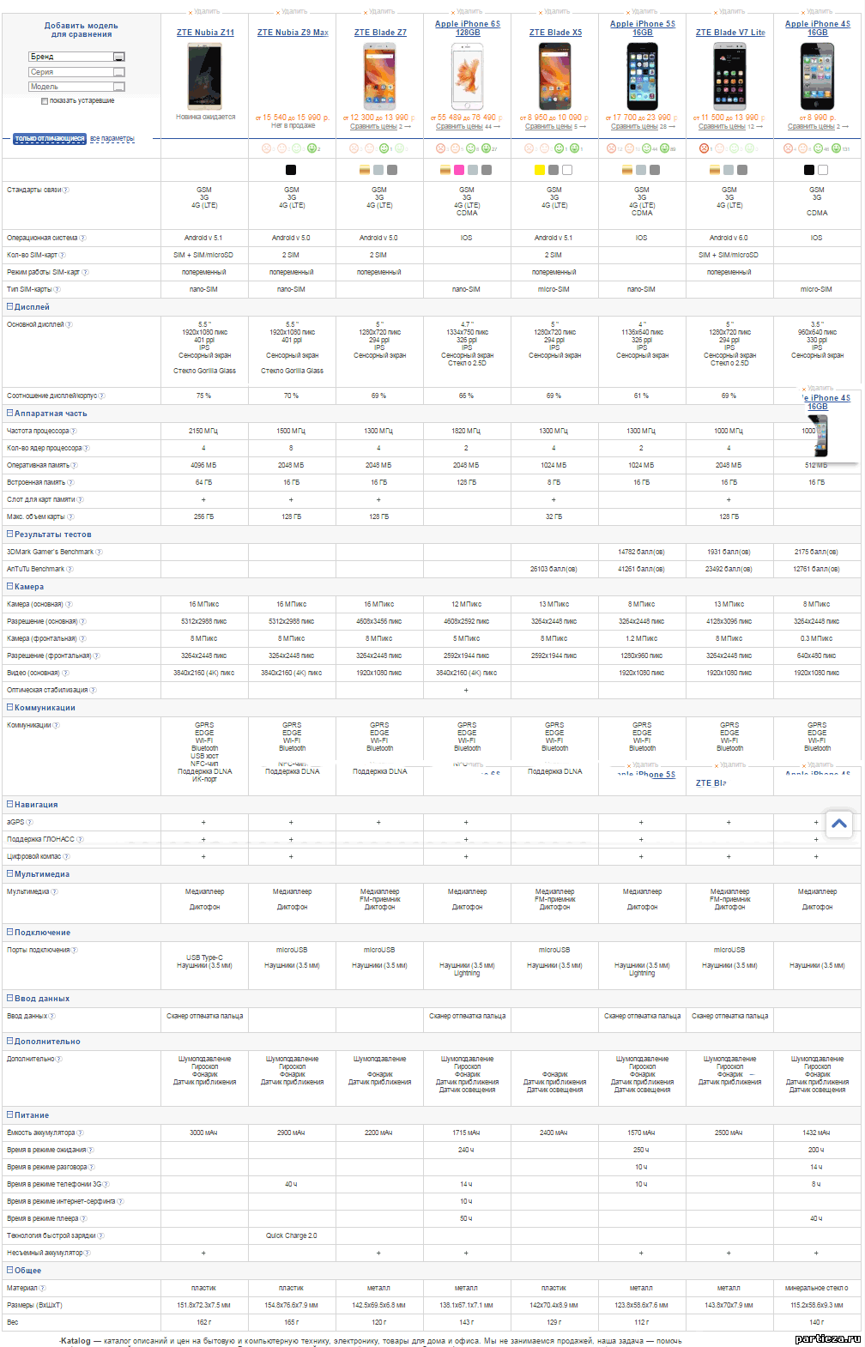Collapse the Коммуникации section

[x=10, y=708]
